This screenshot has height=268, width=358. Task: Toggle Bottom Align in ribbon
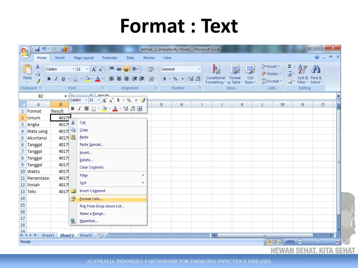pyautogui.click(x=126, y=69)
